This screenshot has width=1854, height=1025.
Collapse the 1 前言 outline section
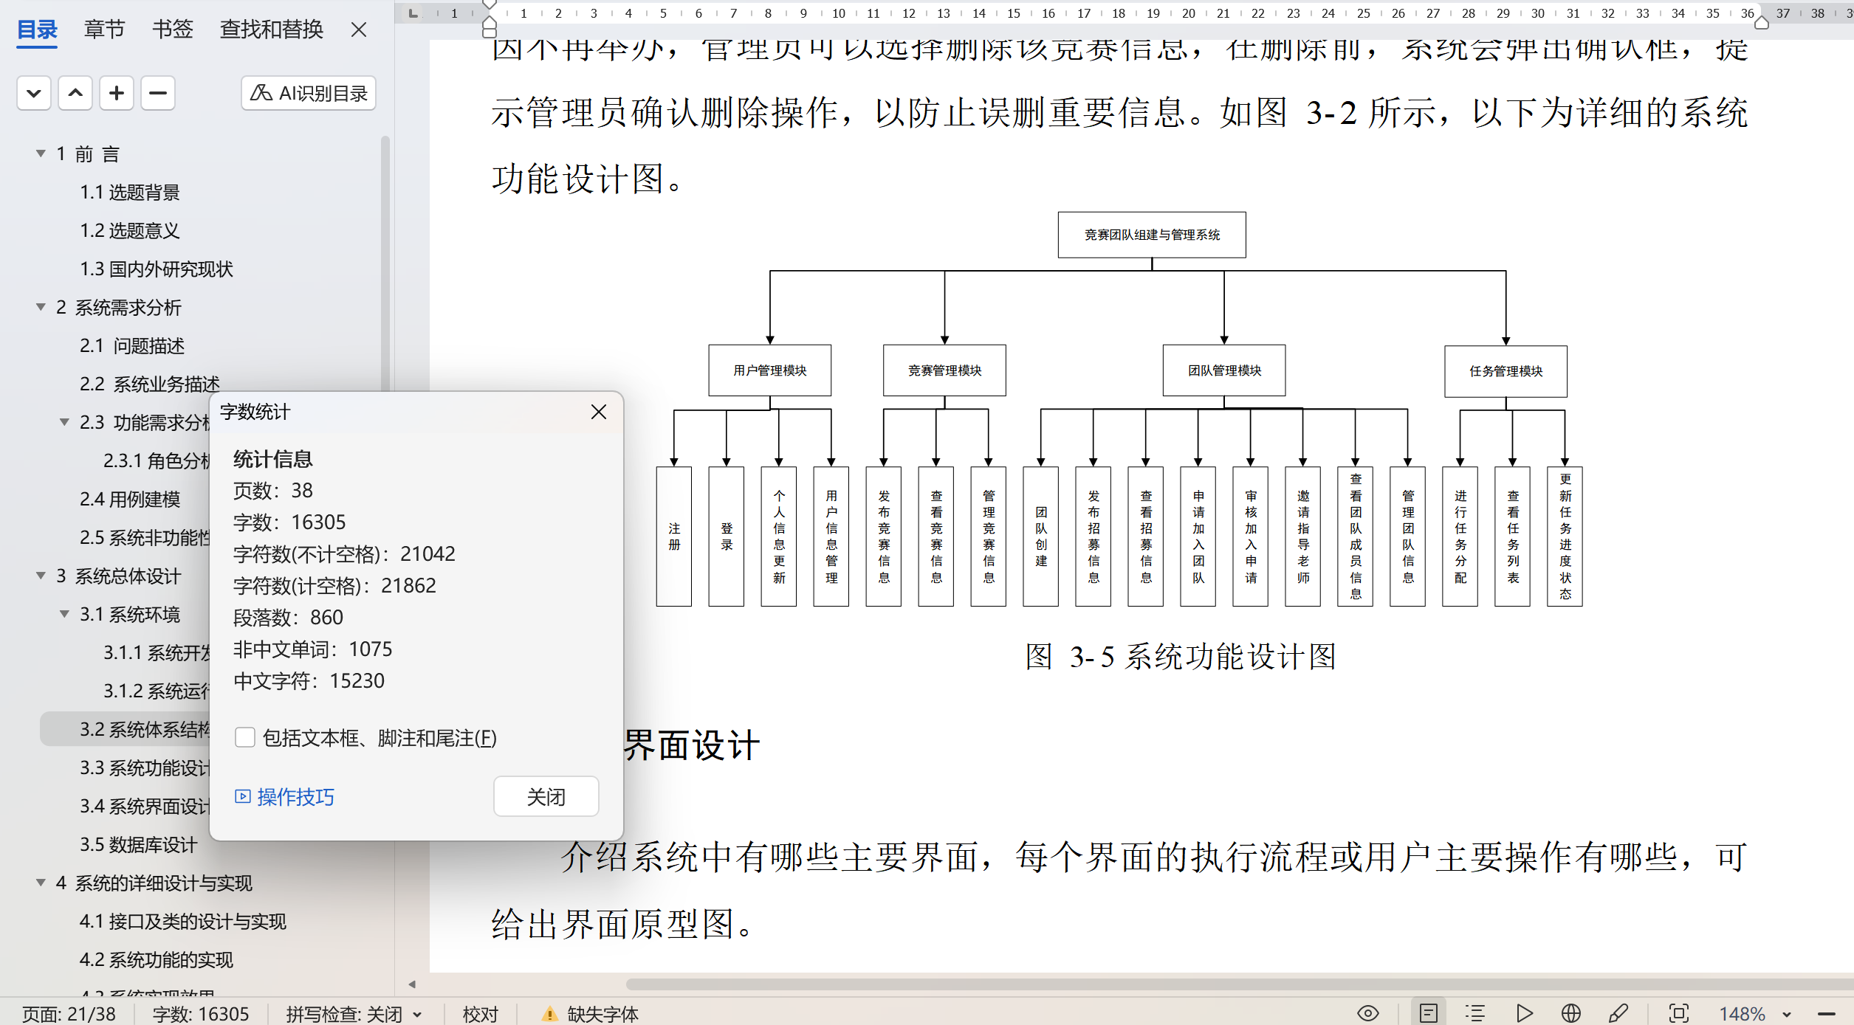tap(41, 153)
